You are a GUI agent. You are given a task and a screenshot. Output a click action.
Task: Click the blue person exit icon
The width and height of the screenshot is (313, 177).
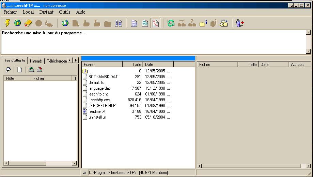(240, 23)
